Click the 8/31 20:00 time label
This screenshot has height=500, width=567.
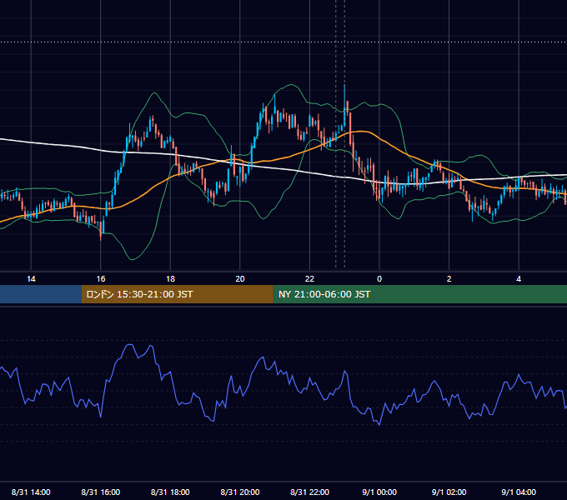click(240, 492)
